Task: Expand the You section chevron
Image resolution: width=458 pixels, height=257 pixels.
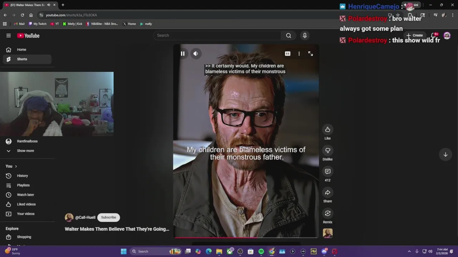Action: (16, 166)
